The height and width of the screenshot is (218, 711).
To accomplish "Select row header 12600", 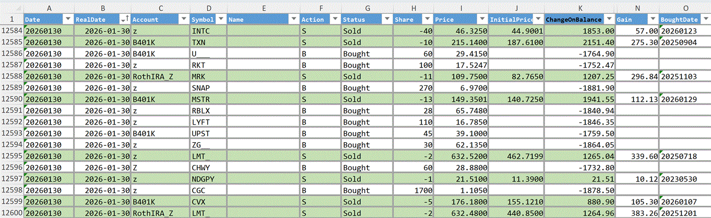I will [x=11, y=213].
